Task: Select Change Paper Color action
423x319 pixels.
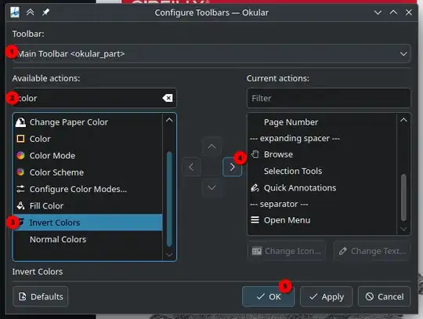Action: (x=88, y=122)
